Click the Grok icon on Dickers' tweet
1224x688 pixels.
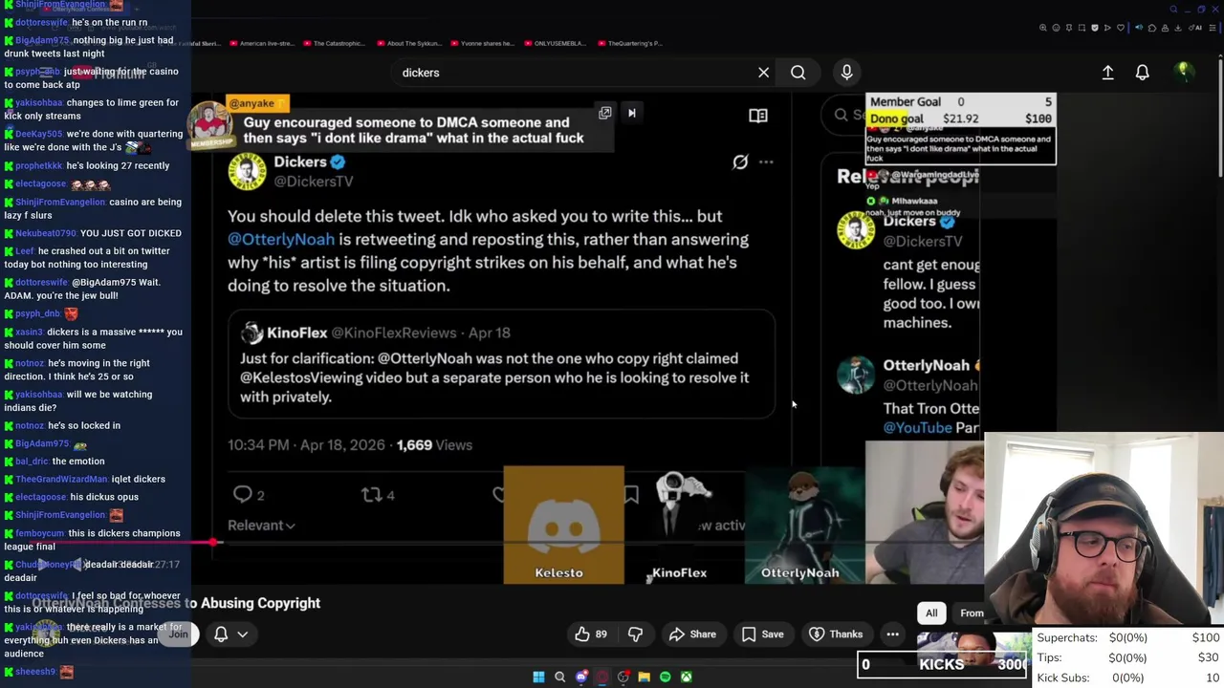tap(740, 162)
